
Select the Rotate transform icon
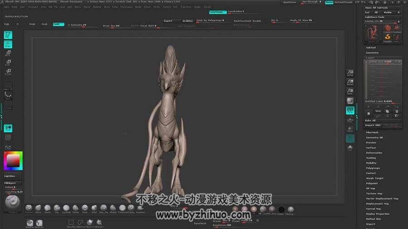[8, 72]
